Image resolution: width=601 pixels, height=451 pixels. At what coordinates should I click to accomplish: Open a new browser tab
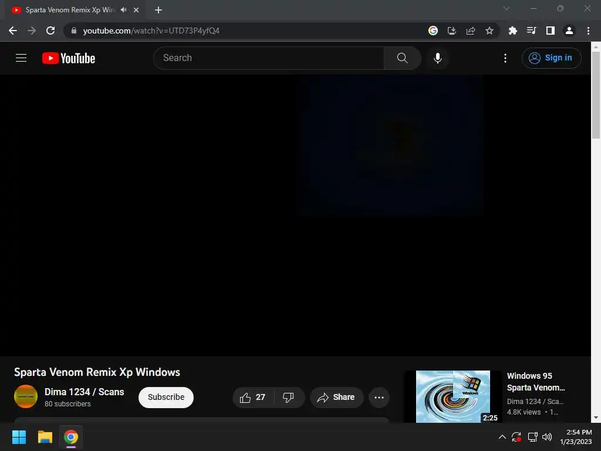coord(158,10)
